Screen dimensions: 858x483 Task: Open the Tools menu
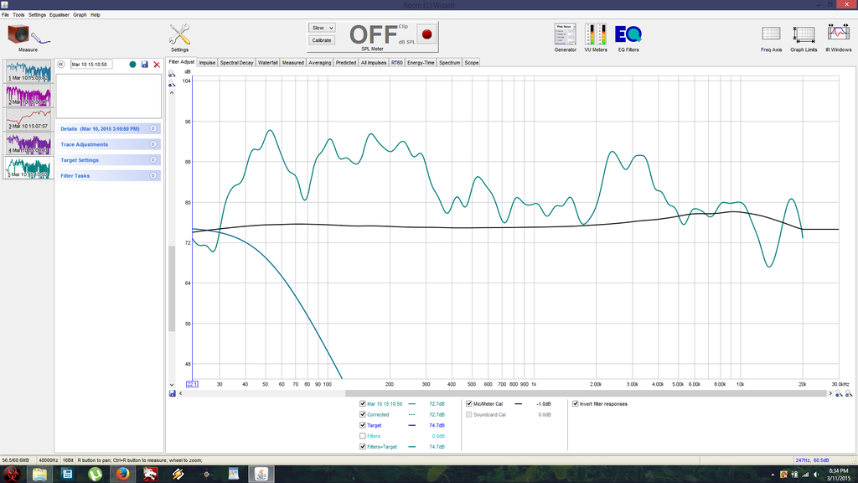pos(18,15)
